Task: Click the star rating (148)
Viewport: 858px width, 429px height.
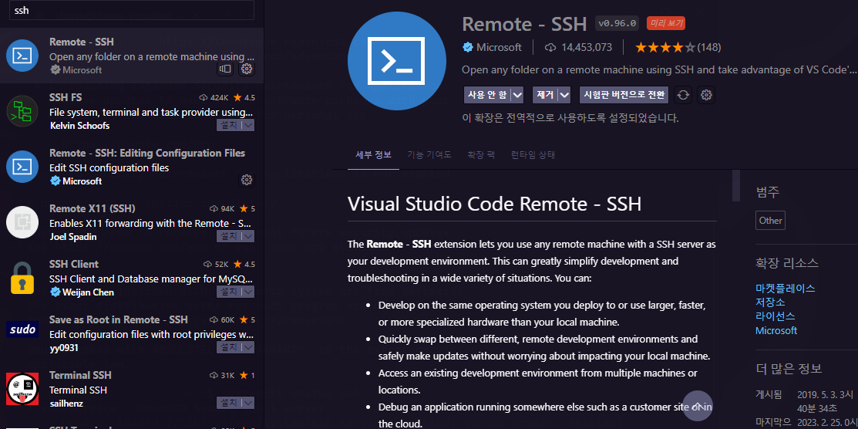Action: tap(678, 48)
